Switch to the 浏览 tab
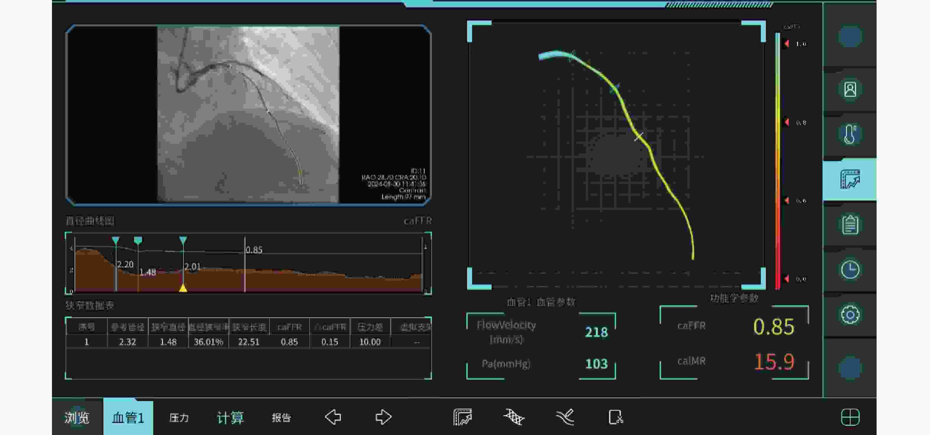930x435 pixels. pyautogui.click(x=77, y=418)
